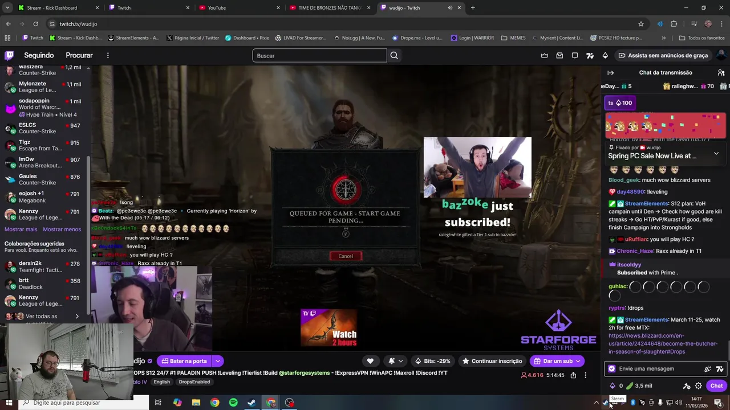This screenshot has width=730, height=410.
Task: Click the Windows taskbar search box
Action: [x=83, y=403]
